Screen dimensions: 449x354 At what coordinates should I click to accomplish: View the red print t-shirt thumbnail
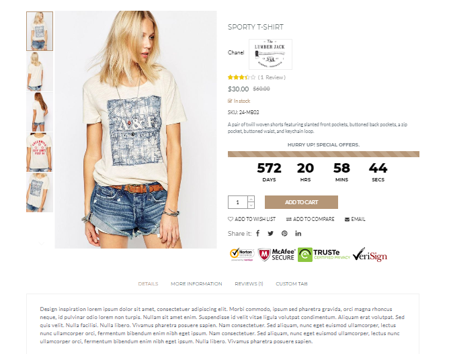pyautogui.click(x=40, y=152)
